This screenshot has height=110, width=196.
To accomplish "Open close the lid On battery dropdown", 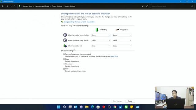I will click(101, 46).
